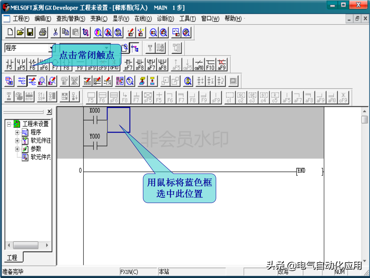Create a new project with the blank page icon
This screenshot has height=278, width=370.
click(10, 32)
